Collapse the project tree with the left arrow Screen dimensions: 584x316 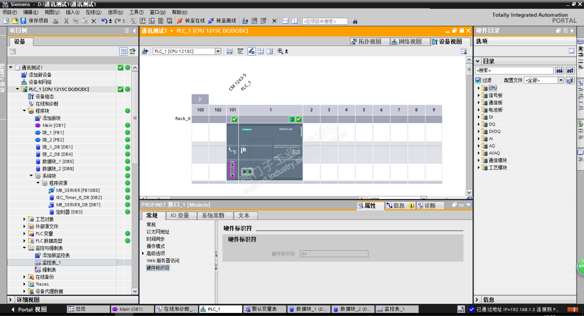[x=134, y=30]
